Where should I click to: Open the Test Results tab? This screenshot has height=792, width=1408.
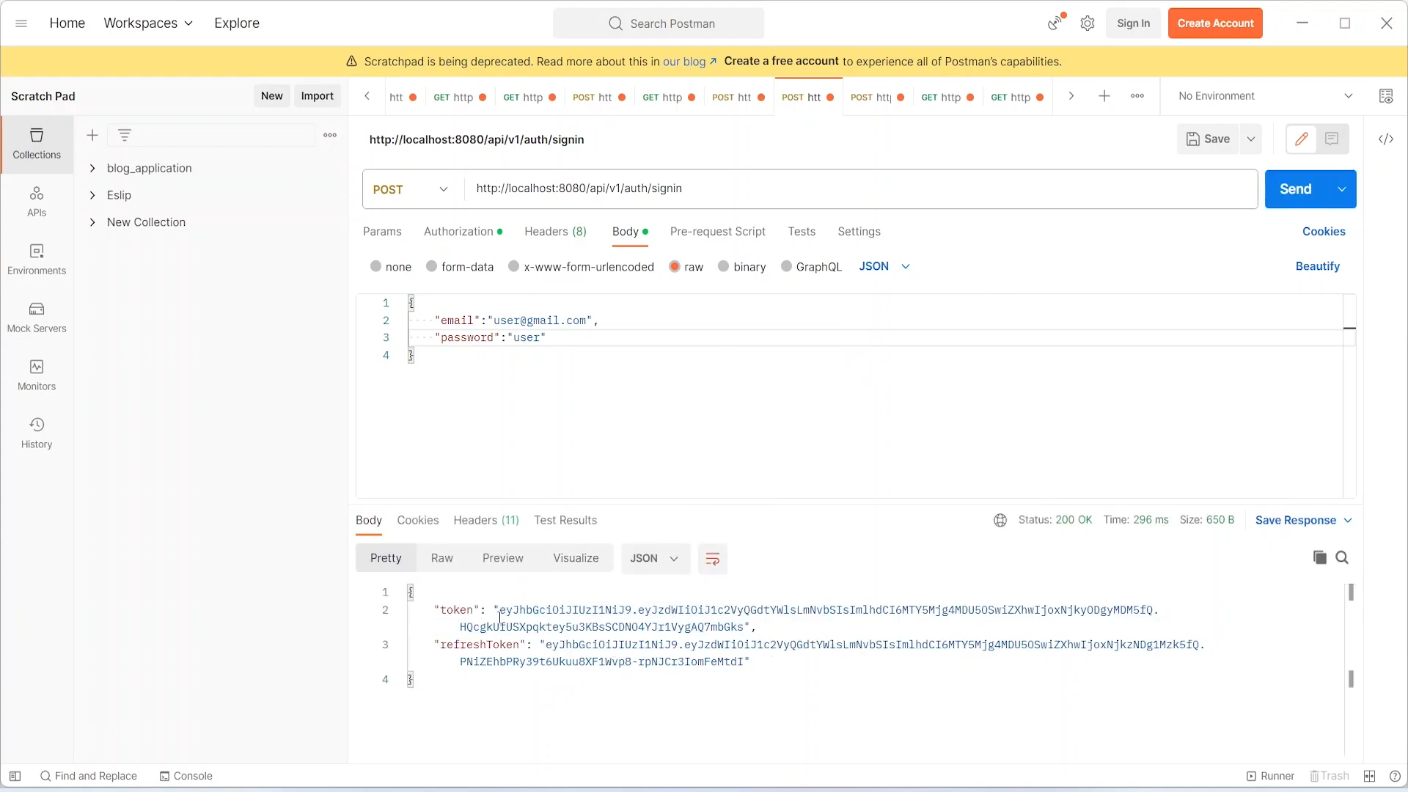(565, 520)
